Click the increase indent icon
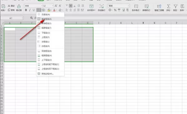 tap(83, 6)
